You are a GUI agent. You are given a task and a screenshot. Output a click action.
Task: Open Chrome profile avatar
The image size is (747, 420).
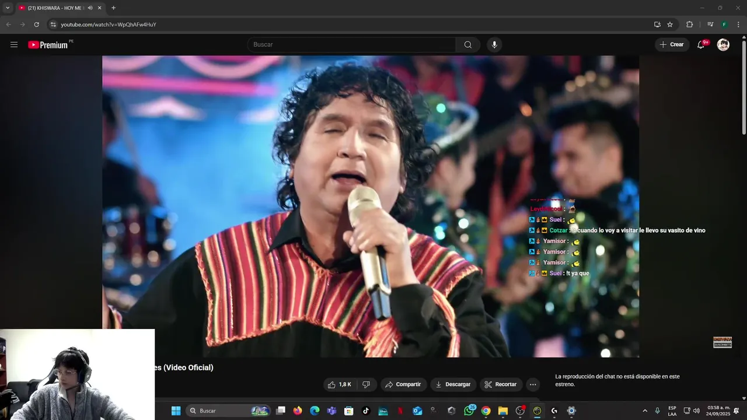(724, 24)
